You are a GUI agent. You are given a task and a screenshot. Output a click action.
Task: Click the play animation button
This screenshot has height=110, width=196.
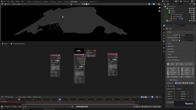pyautogui.click(x=83, y=107)
